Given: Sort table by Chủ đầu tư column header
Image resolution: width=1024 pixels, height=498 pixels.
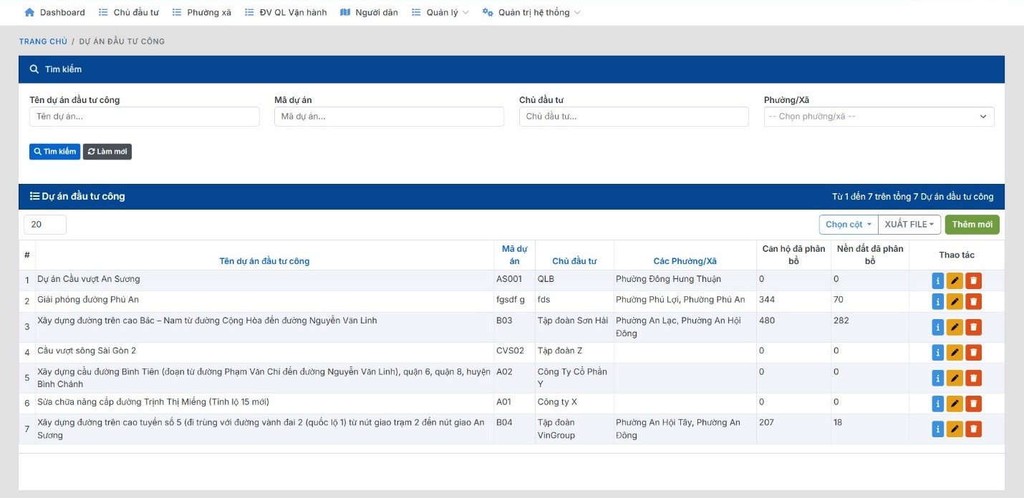Looking at the screenshot, I should (574, 261).
